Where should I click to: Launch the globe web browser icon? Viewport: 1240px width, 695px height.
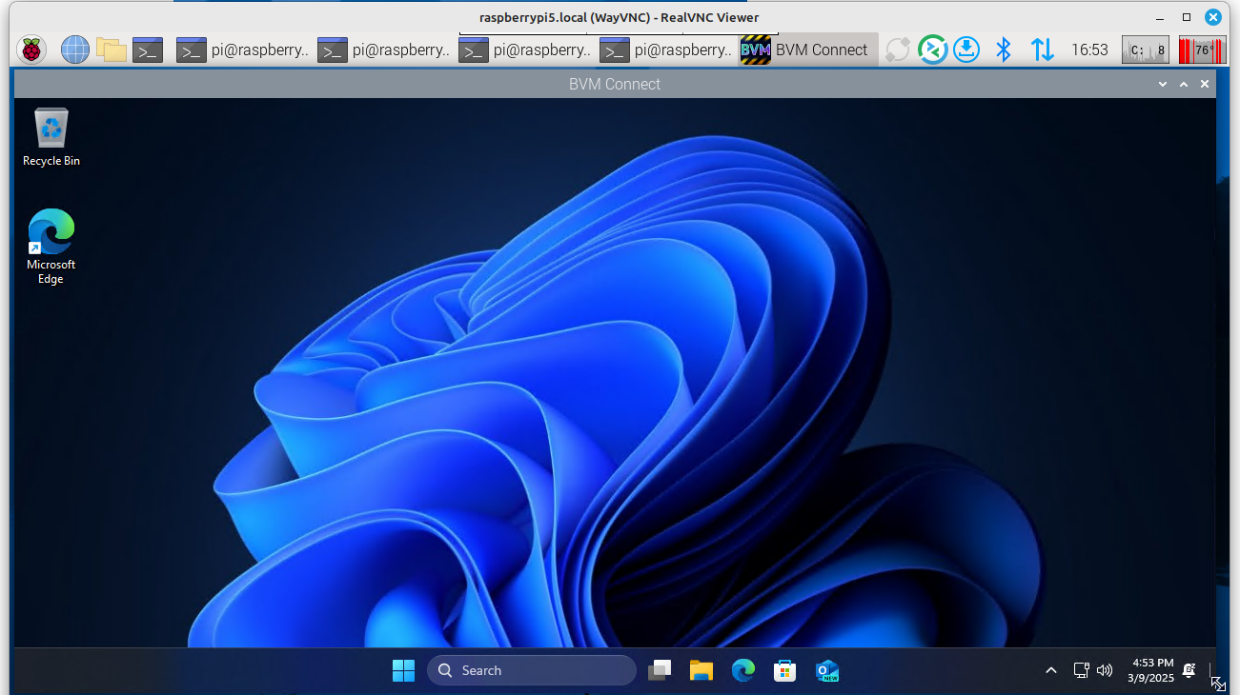point(74,50)
